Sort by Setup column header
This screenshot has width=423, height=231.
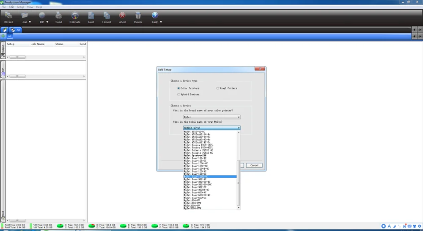click(11, 44)
